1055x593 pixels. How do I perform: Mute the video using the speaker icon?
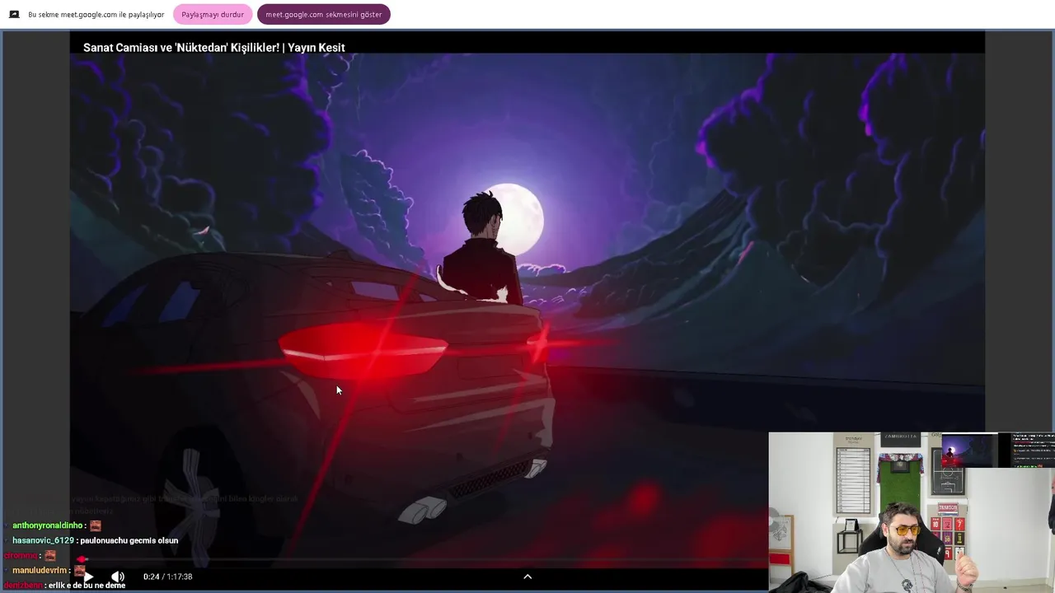click(x=118, y=577)
